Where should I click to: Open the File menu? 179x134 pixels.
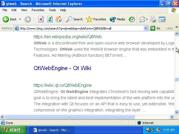(x=5, y=10)
